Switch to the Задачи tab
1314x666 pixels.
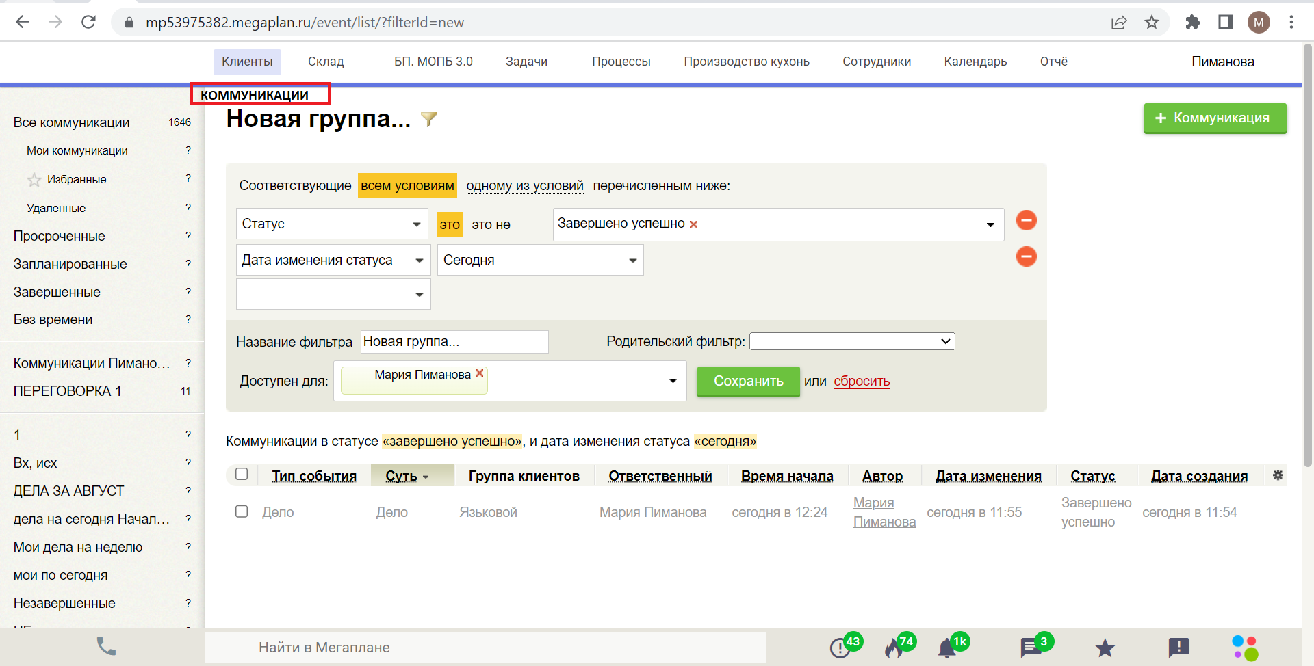[x=526, y=62]
